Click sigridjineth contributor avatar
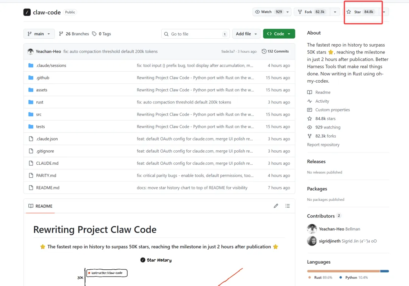This screenshot has width=409, height=286. (312, 241)
